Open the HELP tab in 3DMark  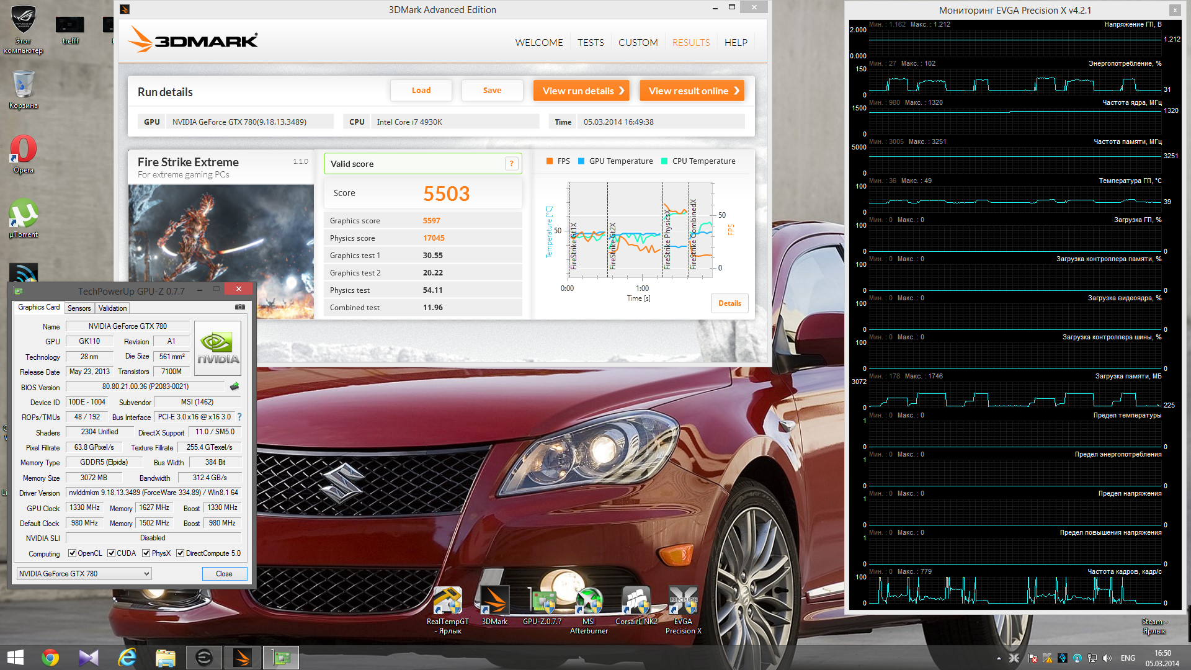(x=736, y=43)
